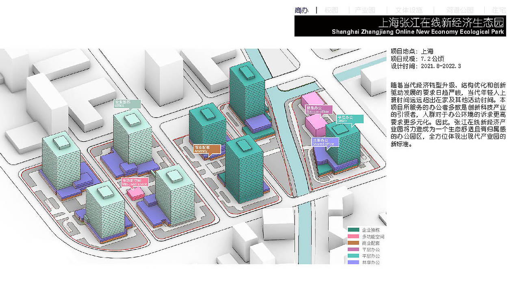Click the Boutique office callout label
520x292 pixels.
coord(318,109)
